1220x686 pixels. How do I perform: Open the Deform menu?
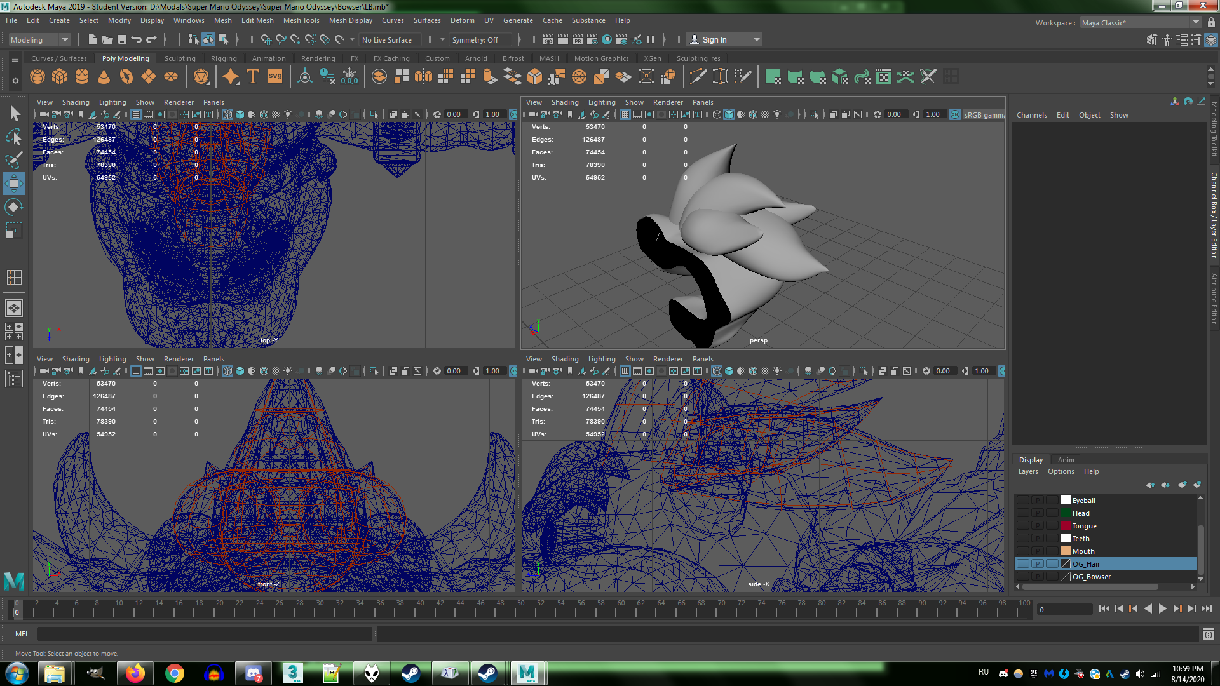tap(462, 20)
